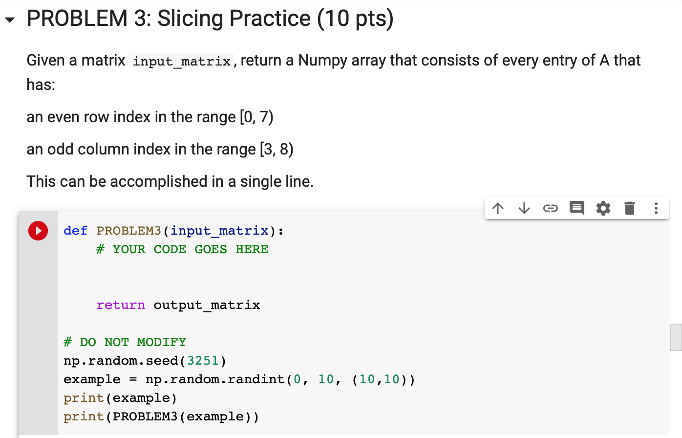This screenshot has width=682, height=438.
Task: Click the def PROBLEM3 function definition line
Action: pos(173,230)
